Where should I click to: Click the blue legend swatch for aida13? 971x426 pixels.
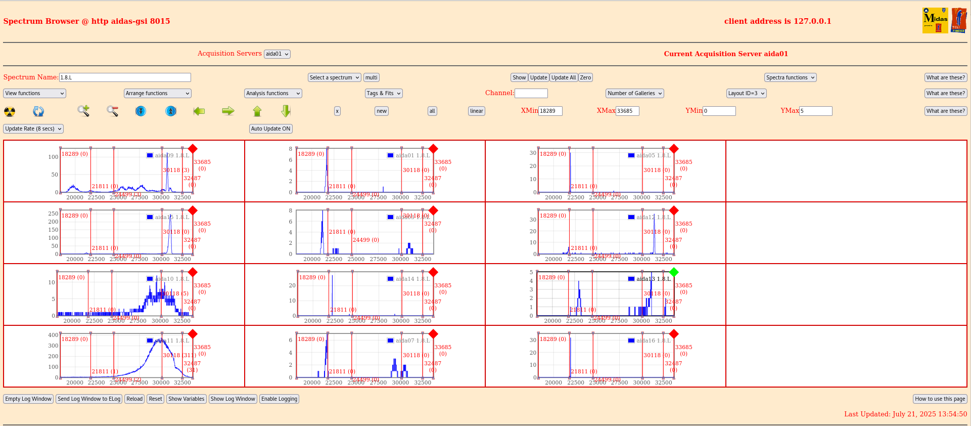click(631, 279)
